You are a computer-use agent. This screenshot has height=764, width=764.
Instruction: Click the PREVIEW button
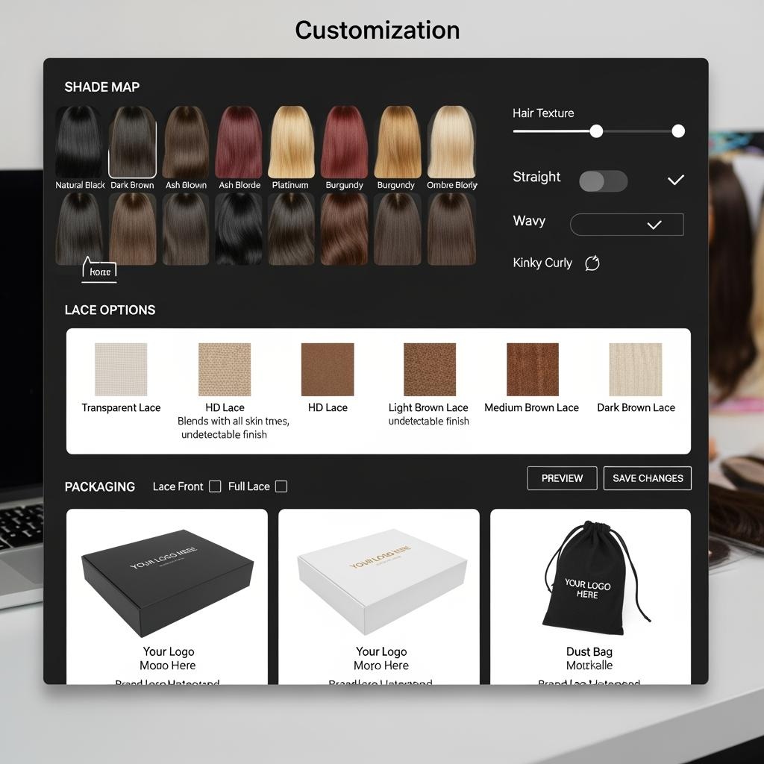562,478
